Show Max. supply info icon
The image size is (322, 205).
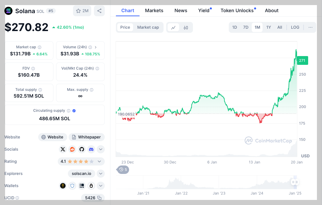pyautogui.click(x=92, y=90)
